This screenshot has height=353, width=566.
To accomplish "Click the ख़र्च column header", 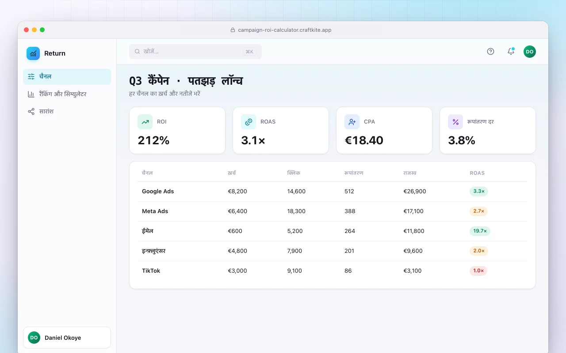I will tap(232, 173).
